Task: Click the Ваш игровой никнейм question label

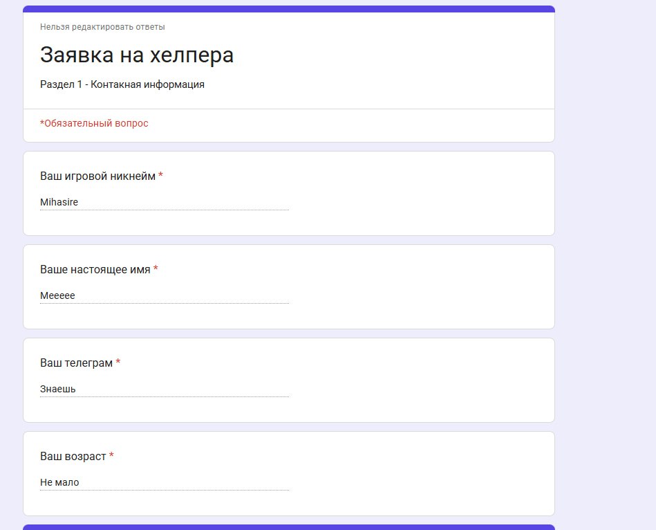Action: 98,176
